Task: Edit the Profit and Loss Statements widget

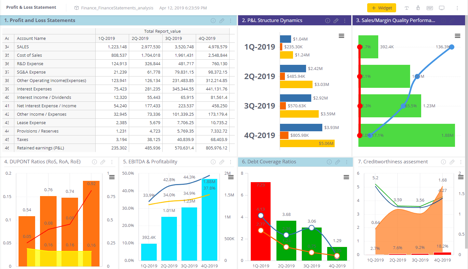Action: [x=222, y=20]
